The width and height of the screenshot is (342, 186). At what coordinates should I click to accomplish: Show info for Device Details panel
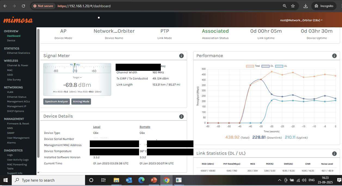tap(181, 117)
